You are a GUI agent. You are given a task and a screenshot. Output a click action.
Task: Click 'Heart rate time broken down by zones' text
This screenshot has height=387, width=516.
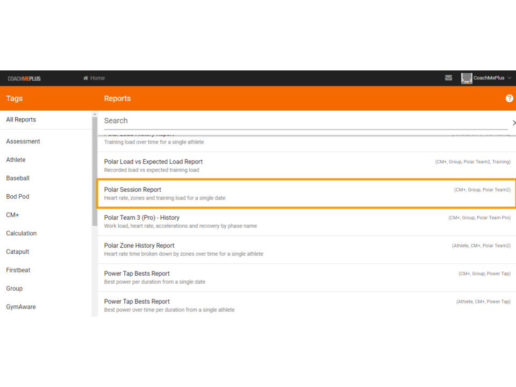(184, 254)
